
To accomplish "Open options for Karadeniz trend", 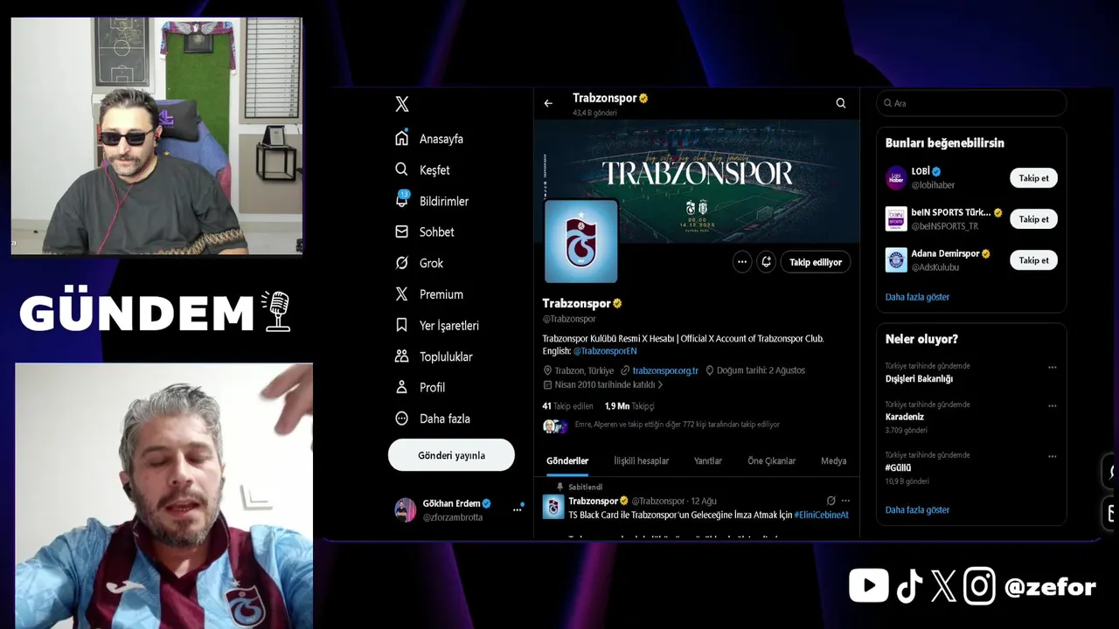I will [1053, 405].
